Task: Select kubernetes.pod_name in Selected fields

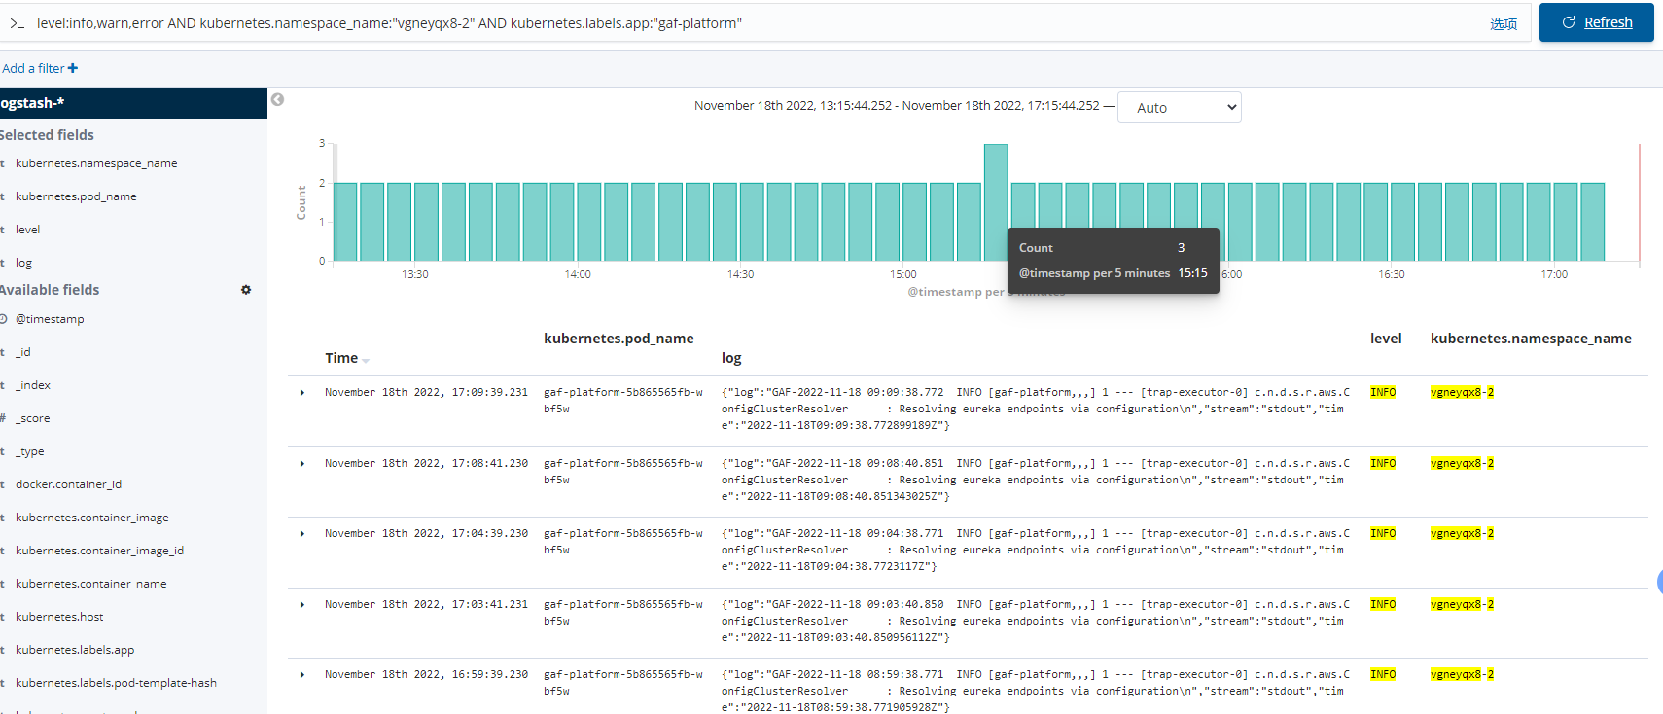Action: click(76, 196)
